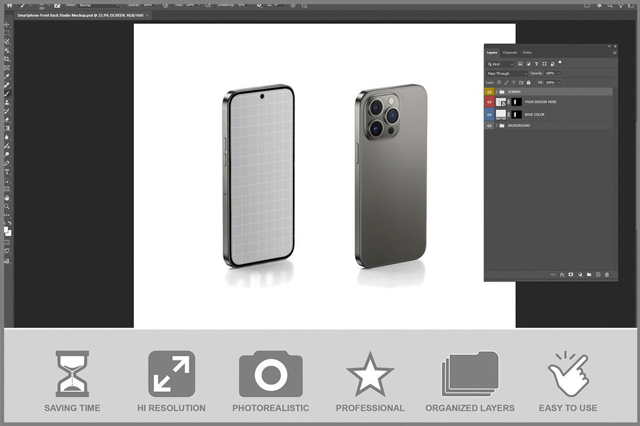Select the Type tool
The image size is (640, 426).
(7, 172)
